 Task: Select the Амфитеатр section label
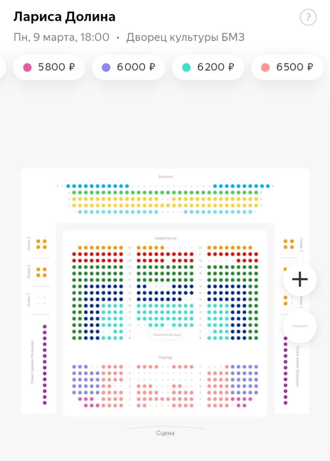point(166,238)
